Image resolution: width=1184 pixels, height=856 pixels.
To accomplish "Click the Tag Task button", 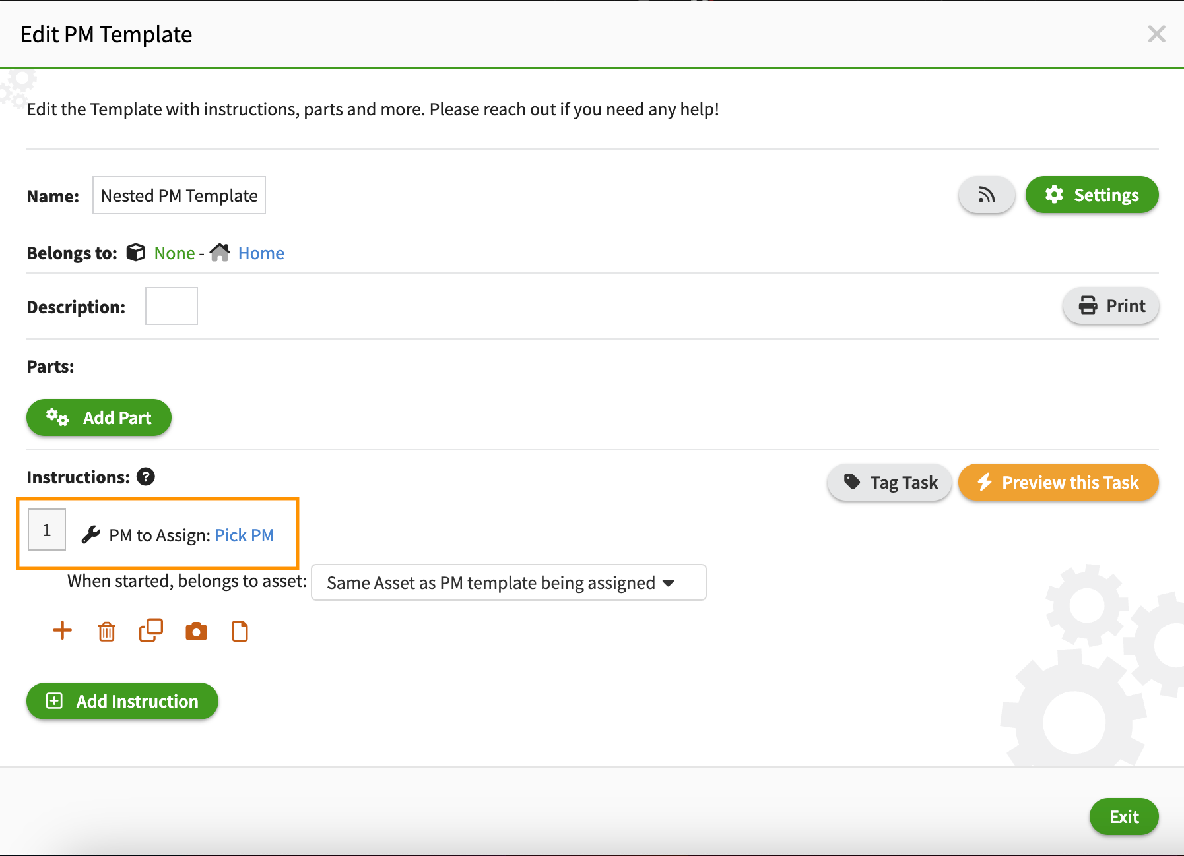I will (x=890, y=482).
